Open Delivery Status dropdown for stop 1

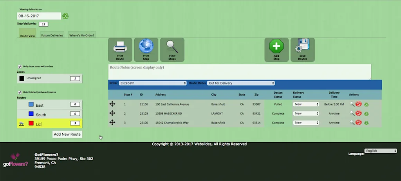[306, 104]
